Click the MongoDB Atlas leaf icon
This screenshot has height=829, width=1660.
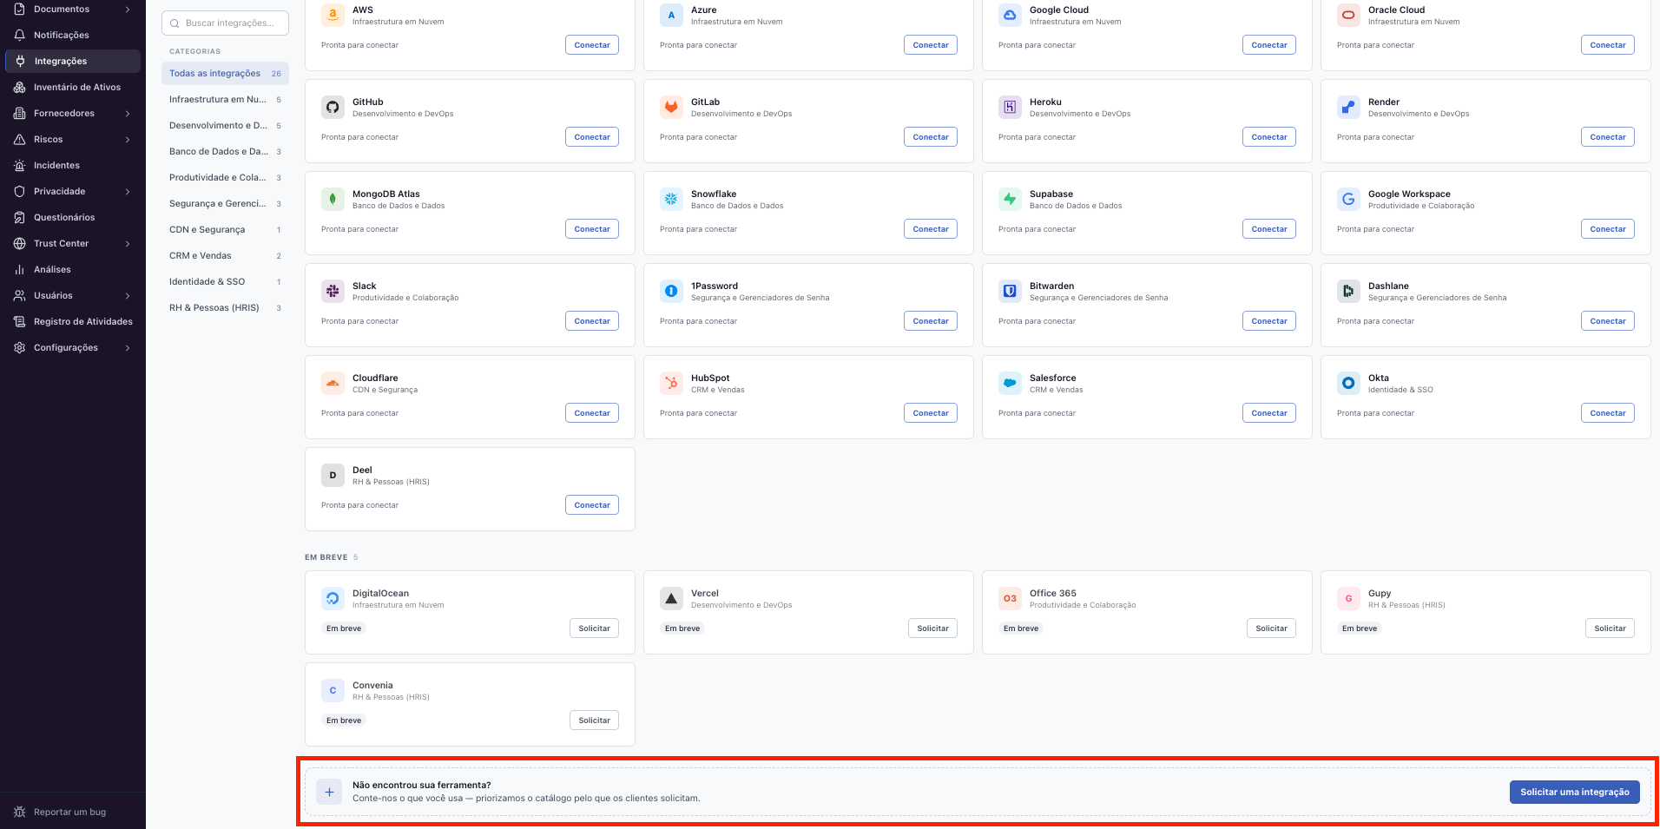point(333,200)
